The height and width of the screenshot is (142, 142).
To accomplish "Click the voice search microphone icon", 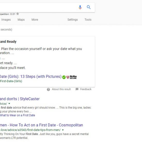I will click(80, 7).
